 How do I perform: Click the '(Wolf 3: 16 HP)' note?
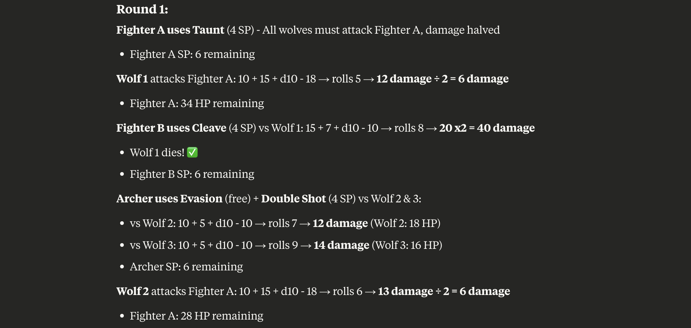coord(407,245)
